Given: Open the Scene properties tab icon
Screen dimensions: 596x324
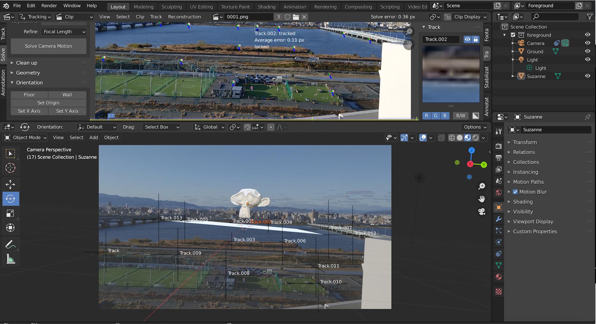Looking at the screenshot, I should point(499,181).
